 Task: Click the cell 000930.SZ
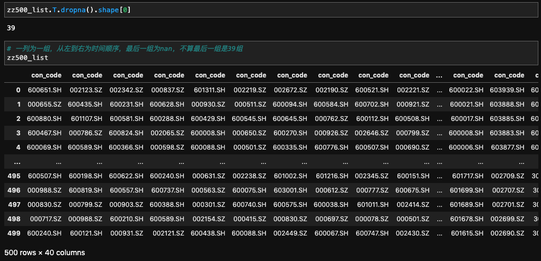pyautogui.click(x=208, y=104)
